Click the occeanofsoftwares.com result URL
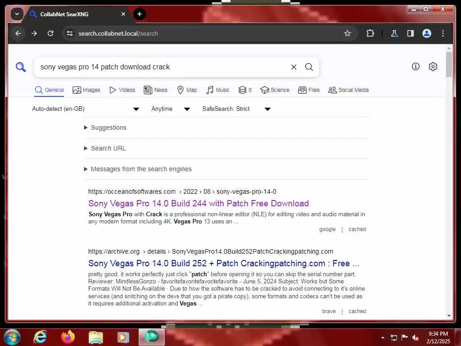This screenshot has width=461, height=346. click(182, 191)
